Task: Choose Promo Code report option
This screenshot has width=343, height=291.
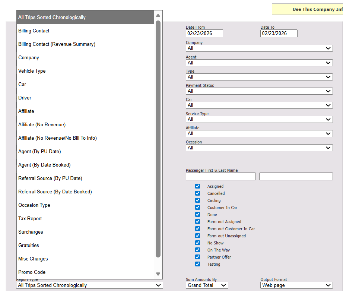Action: tap(32, 272)
